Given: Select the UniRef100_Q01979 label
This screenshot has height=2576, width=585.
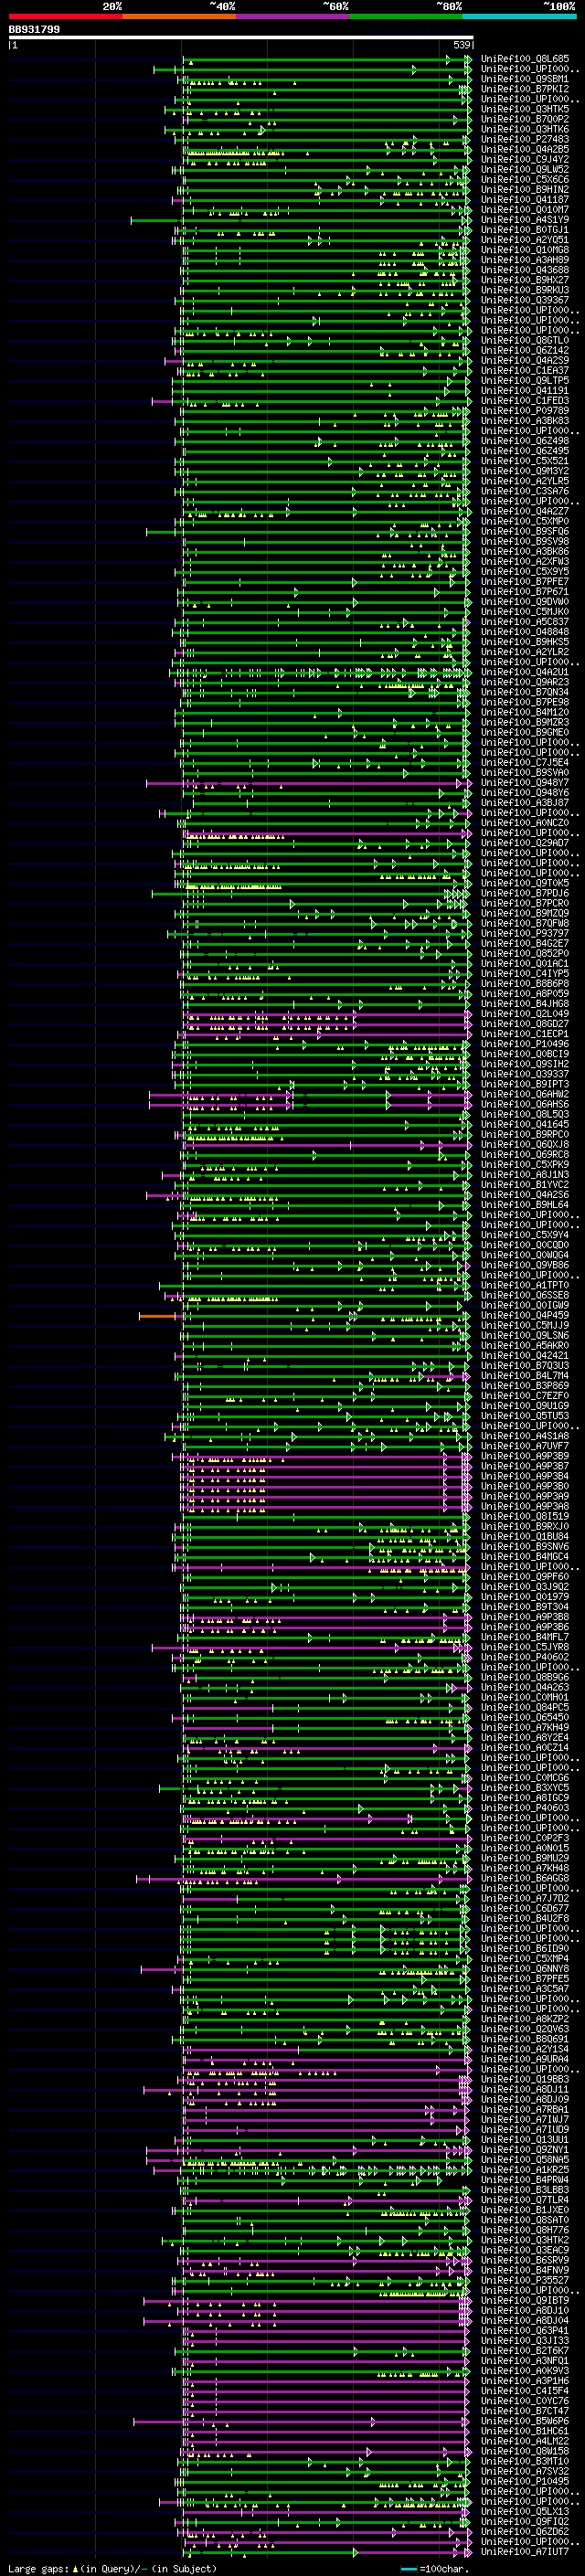Looking at the screenshot, I should pos(525,1597).
